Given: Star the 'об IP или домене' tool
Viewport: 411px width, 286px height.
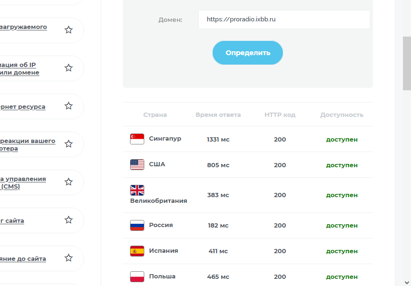Looking at the screenshot, I should click(x=69, y=68).
